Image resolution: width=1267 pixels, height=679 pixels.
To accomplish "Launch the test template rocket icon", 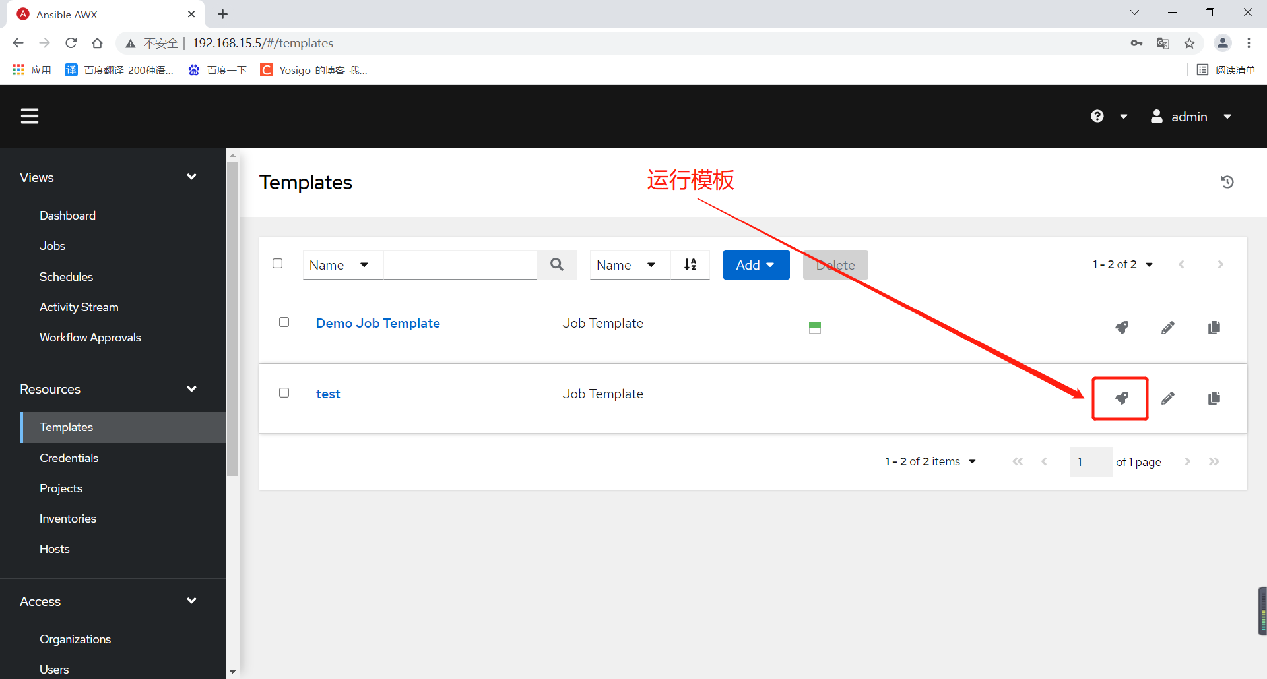I will click(1122, 398).
